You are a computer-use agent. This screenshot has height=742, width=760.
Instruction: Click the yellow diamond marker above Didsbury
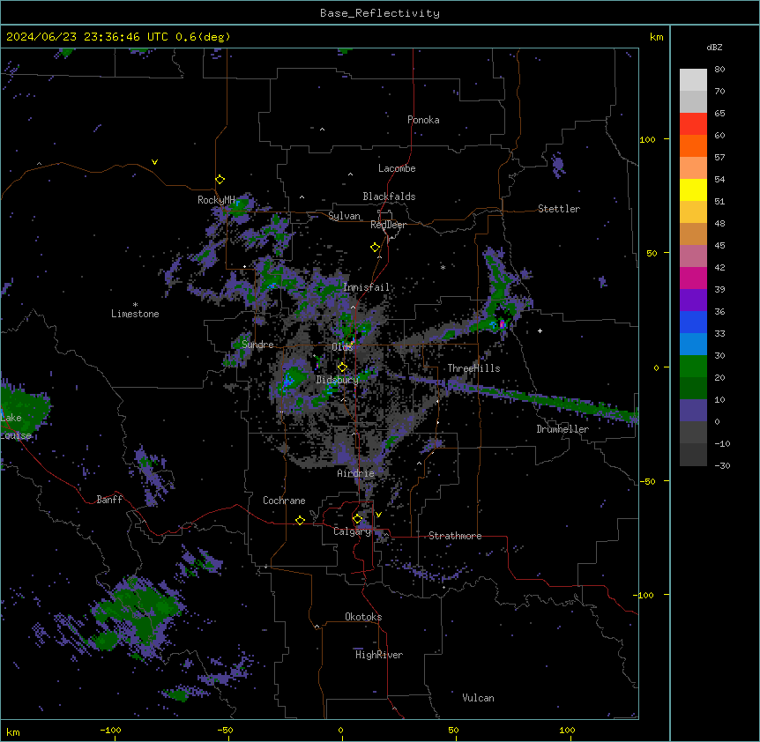point(342,367)
